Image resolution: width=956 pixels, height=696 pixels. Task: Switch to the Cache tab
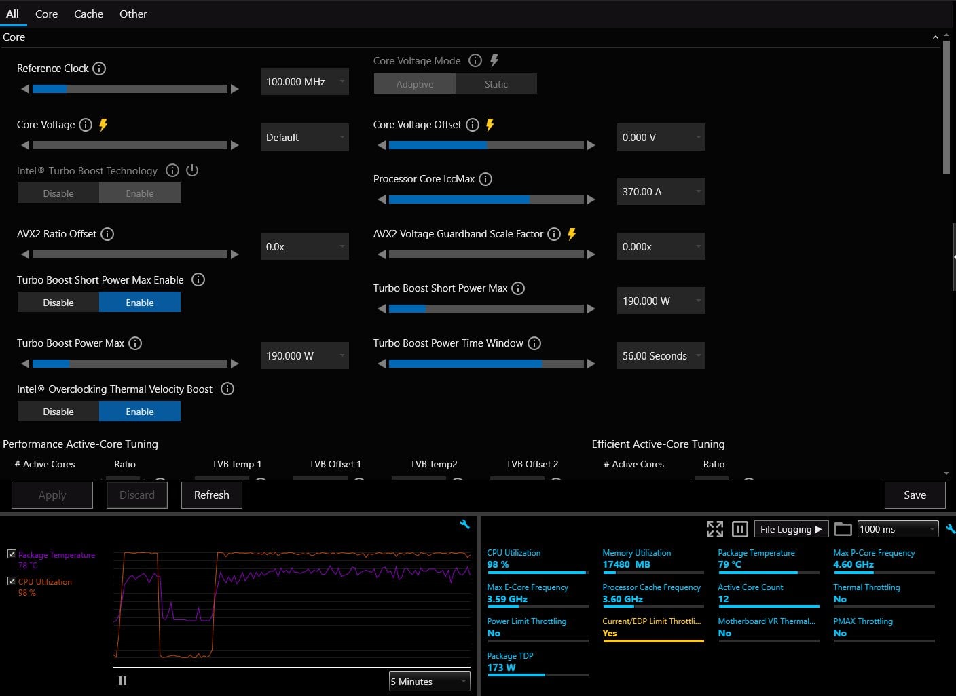[x=89, y=14]
